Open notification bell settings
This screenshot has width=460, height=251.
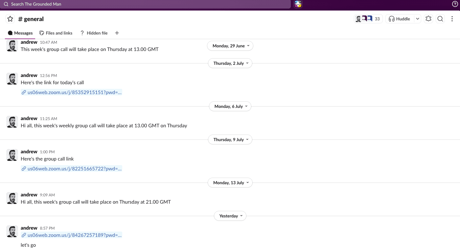428,19
